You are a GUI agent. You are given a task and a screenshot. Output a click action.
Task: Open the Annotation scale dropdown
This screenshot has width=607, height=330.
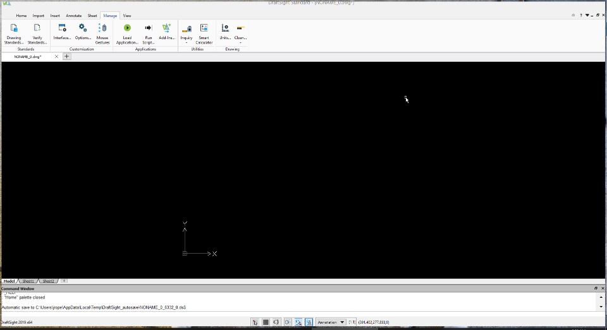click(x=331, y=322)
